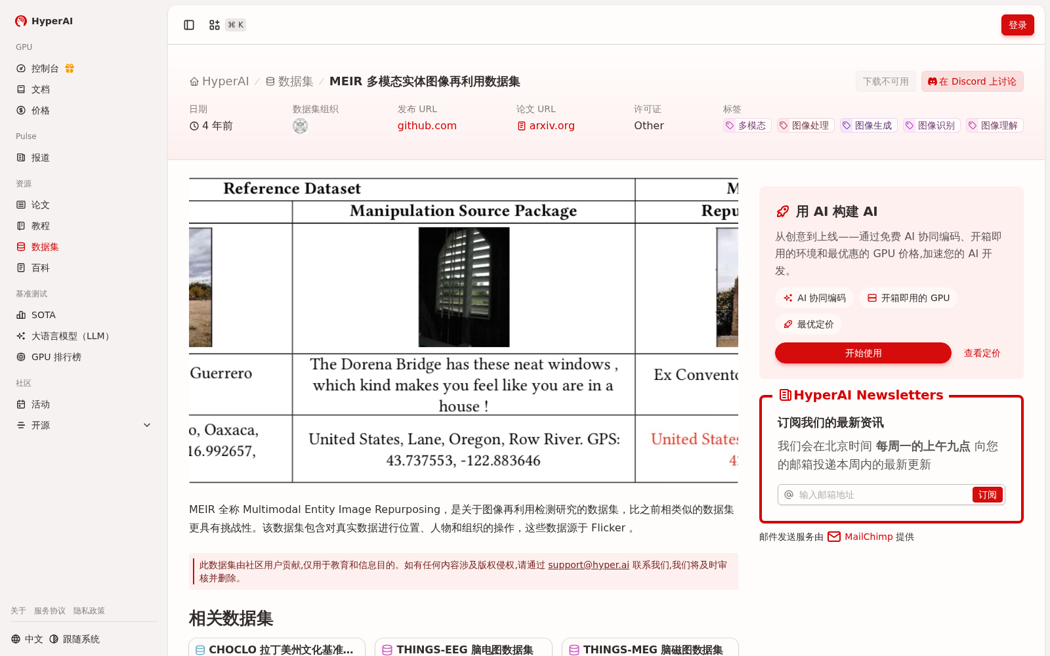Open 服务协议 footer link
The height and width of the screenshot is (656, 1050).
point(50,611)
